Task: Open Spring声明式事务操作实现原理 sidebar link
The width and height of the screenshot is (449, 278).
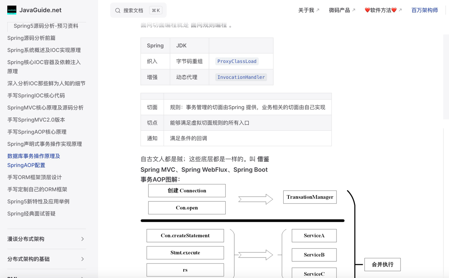Action: tap(44, 144)
